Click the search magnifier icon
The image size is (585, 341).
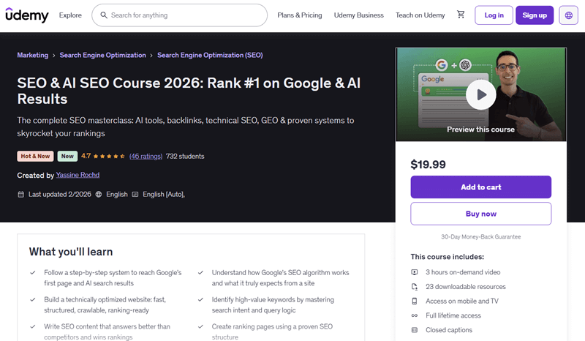pyautogui.click(x=104, y=15)
